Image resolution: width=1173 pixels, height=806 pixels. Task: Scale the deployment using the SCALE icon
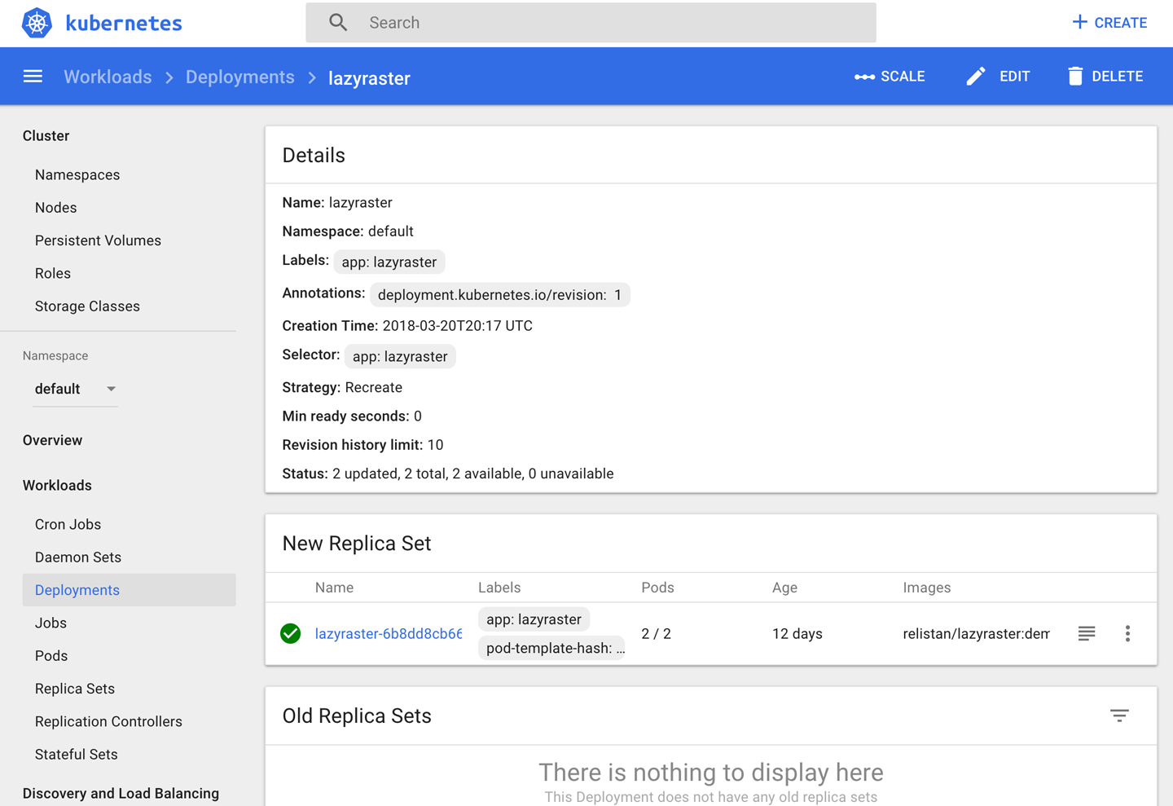(865, 76)
